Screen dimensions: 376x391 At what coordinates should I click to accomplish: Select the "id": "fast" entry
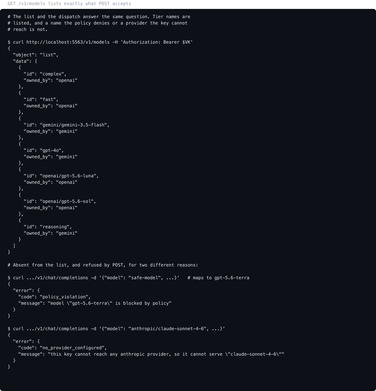pos(41,99)
